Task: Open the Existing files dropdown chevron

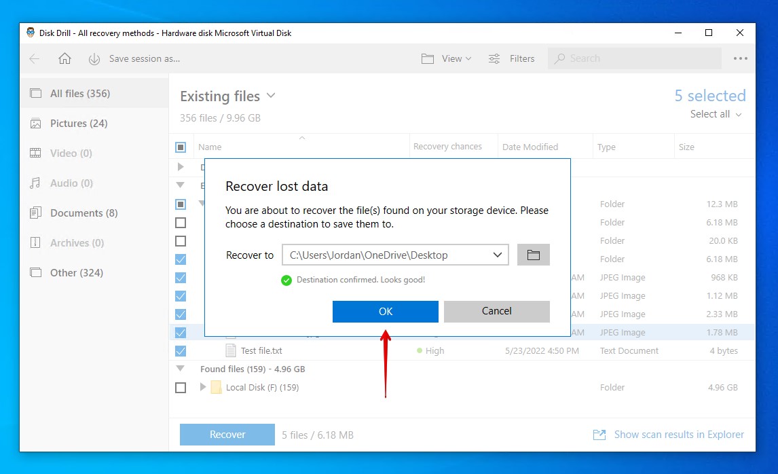Action: click(x=271, y=95)
